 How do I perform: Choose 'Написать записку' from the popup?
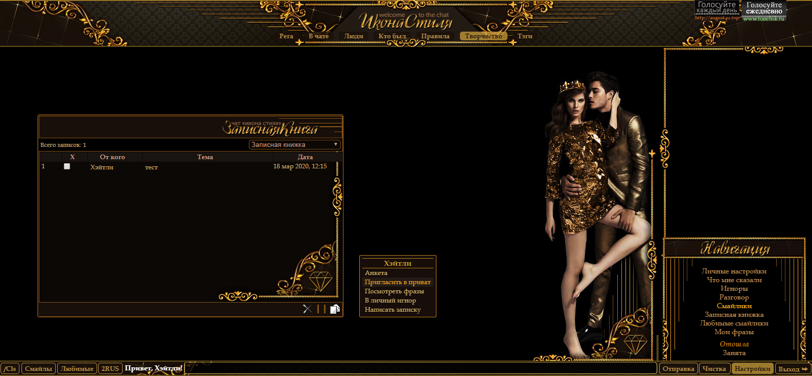[393, 310]
